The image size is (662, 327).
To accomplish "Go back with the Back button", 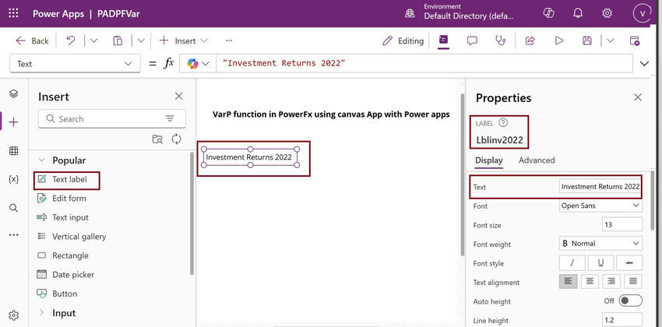I will point(32,41).
